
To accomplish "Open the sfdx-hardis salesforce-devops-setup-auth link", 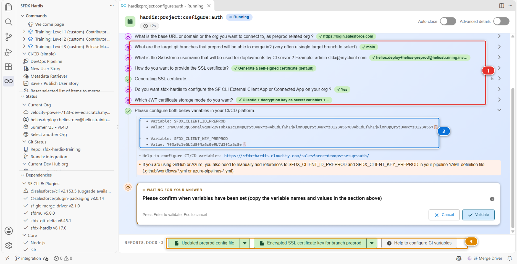I will pyautogui.click(x=296, y=156).
